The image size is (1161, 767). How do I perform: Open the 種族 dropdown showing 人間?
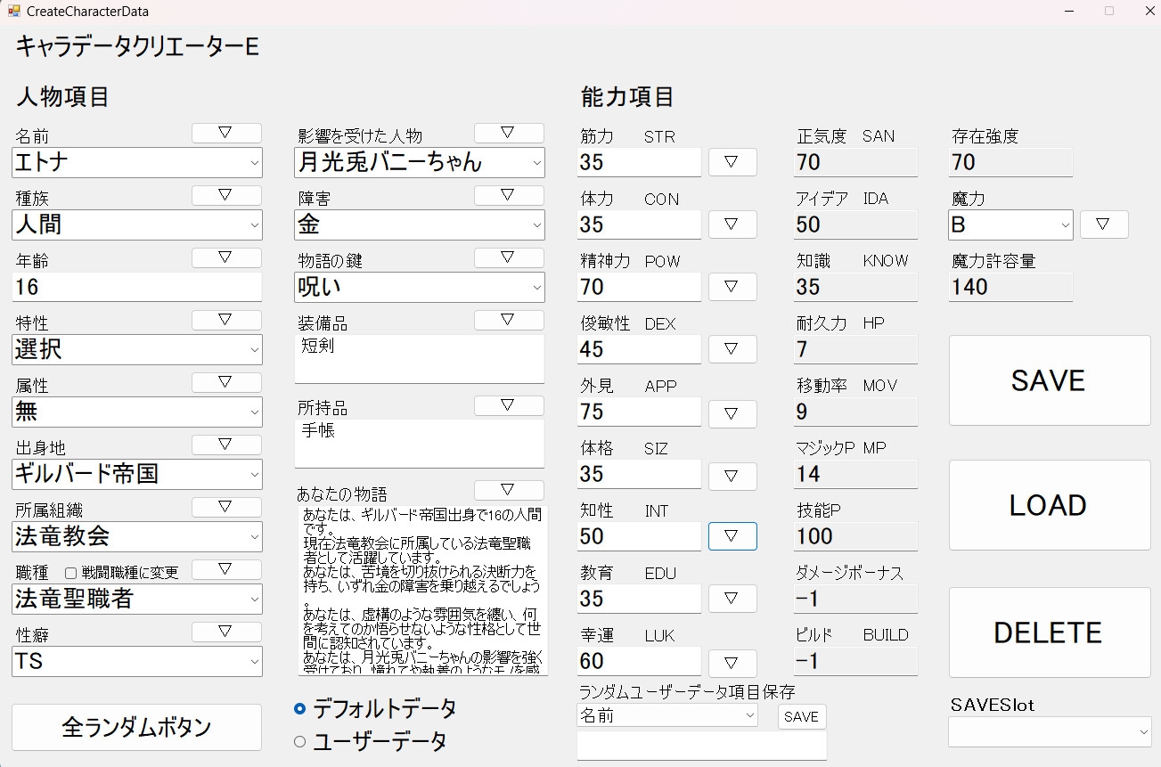tap(137, 224)
